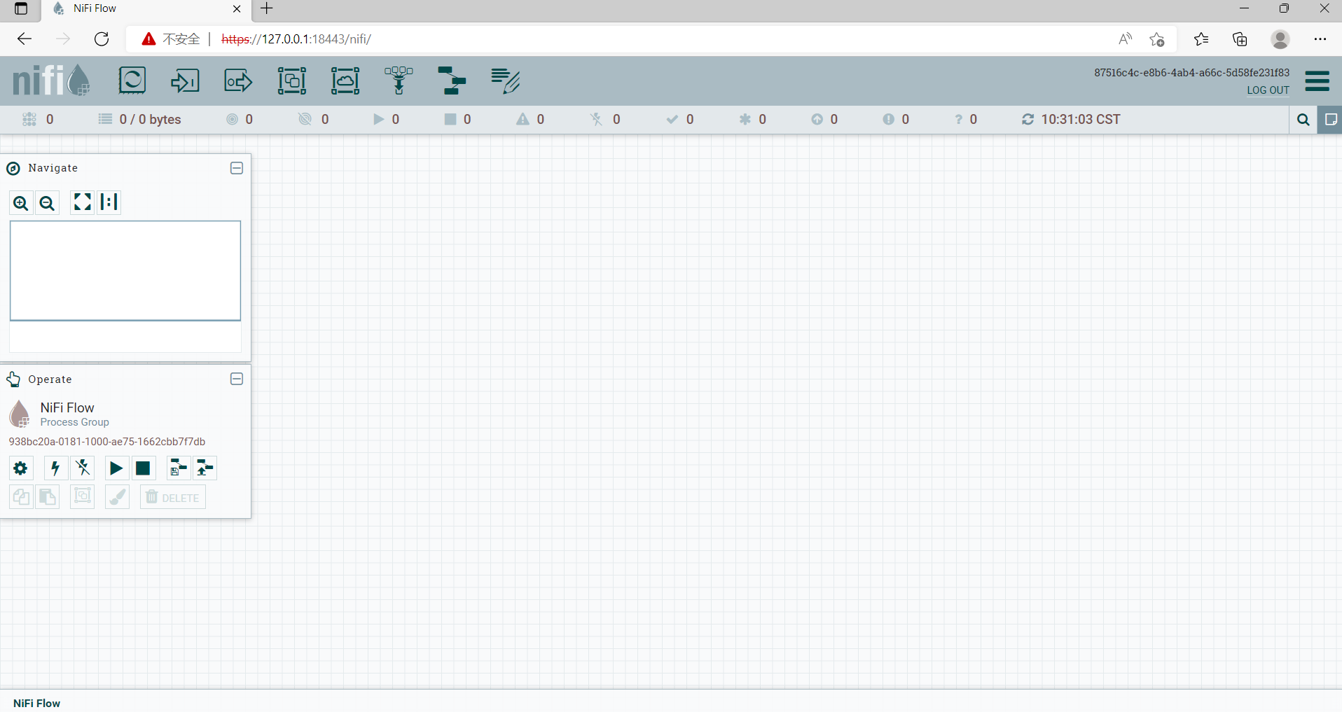This screenshot has width=1342, height=712.
Task: Open the NiFi global hamburger menu
Action: (x=1317, y=81)
